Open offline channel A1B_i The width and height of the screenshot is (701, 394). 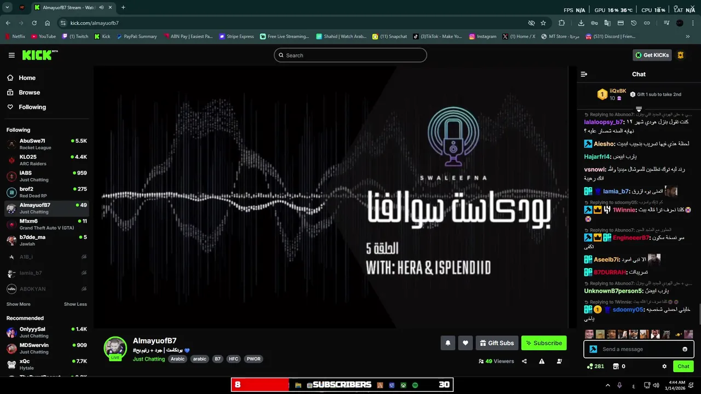point(47,257)
